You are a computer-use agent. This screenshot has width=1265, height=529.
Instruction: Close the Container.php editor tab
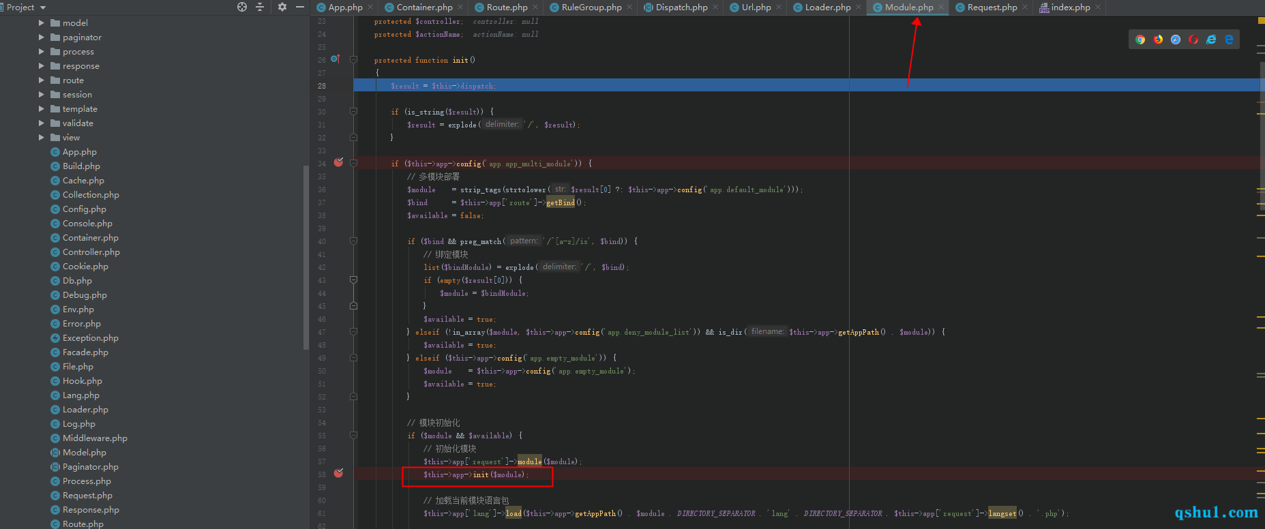pos(460,7)
